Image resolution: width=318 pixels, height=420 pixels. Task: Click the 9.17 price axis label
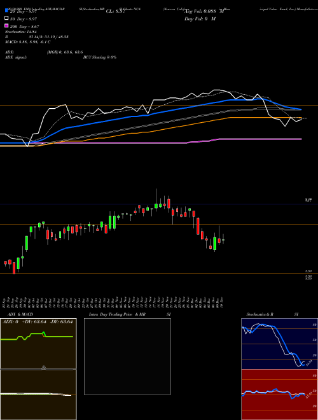point(308,200)
